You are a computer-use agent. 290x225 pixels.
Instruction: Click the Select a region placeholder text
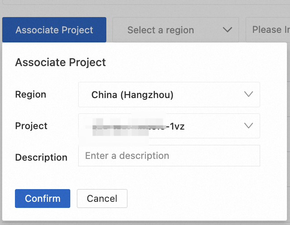pyautogui.click(x=160, y=30)
